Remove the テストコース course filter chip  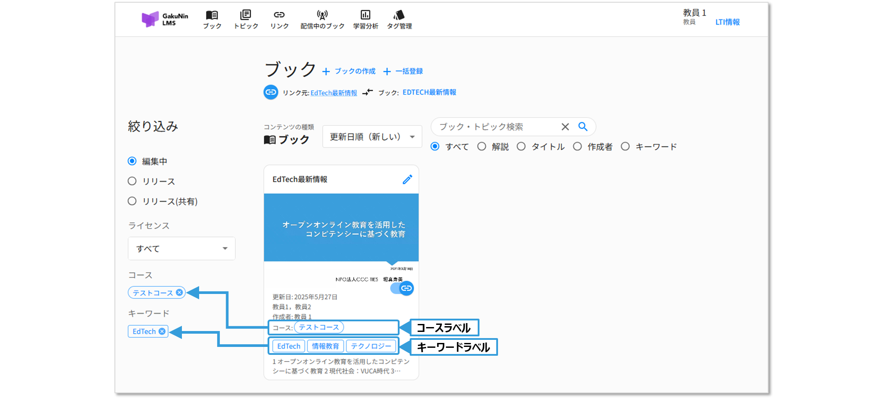[179, 293]
